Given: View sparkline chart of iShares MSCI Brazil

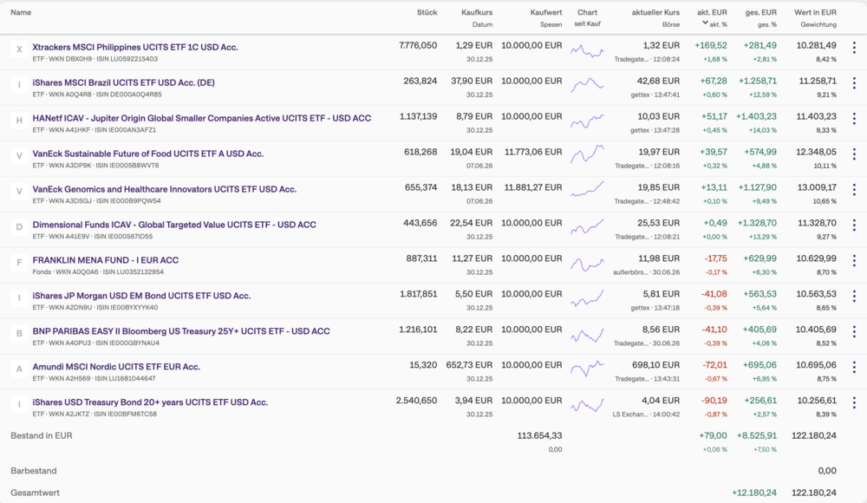Looking at the screenshot, I should point(587,85).
